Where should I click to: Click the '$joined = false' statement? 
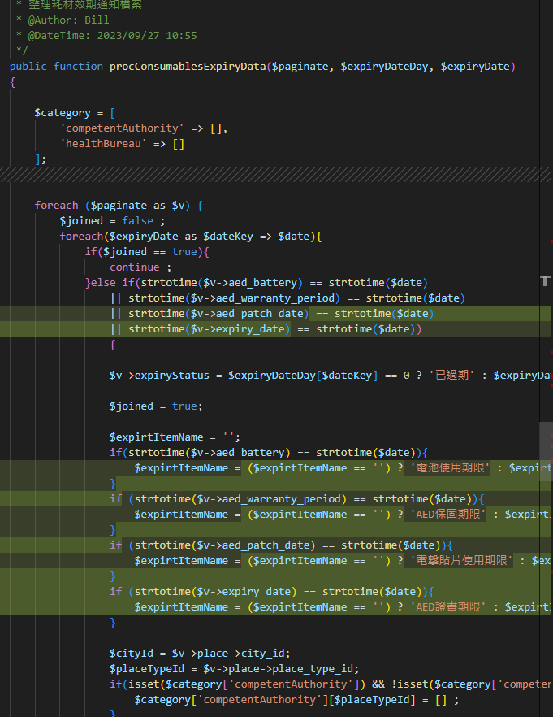[x=112, y=220]
